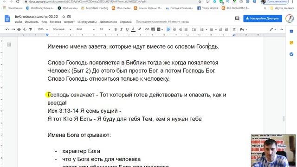Open the Другие закладки folder
This screenshot has height=167, width=297.
(x=282, y=8)
